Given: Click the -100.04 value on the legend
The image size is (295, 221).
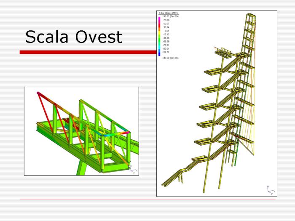Looking at the screenshot, I should pos(166,48).
